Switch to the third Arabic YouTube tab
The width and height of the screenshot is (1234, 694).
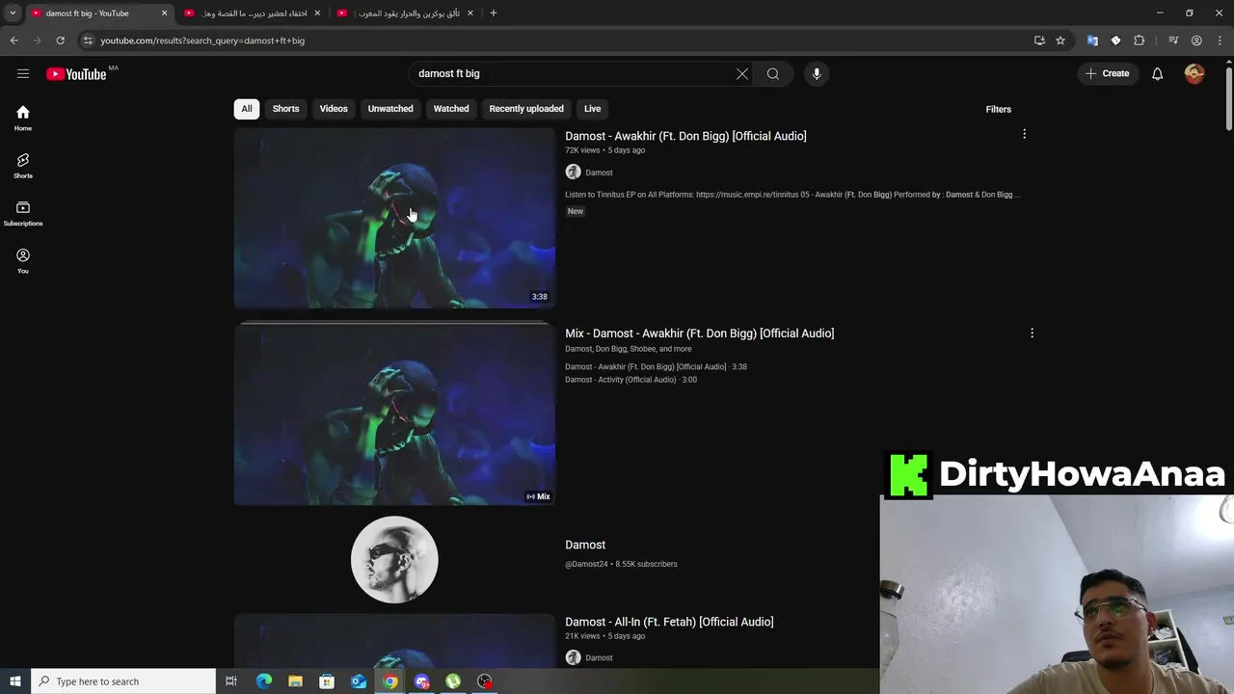(x=405, y=13)
